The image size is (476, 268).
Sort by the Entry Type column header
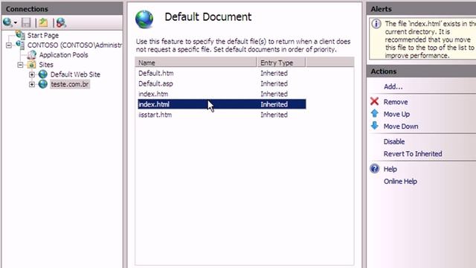pos(281,63)
